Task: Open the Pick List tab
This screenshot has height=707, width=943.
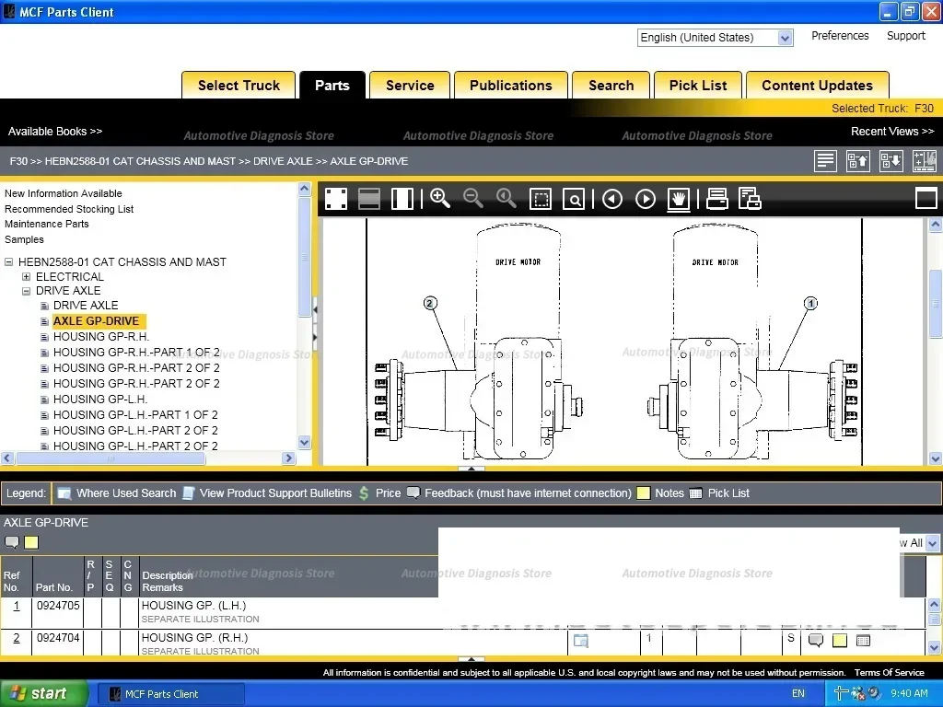Action: [697, 86]
